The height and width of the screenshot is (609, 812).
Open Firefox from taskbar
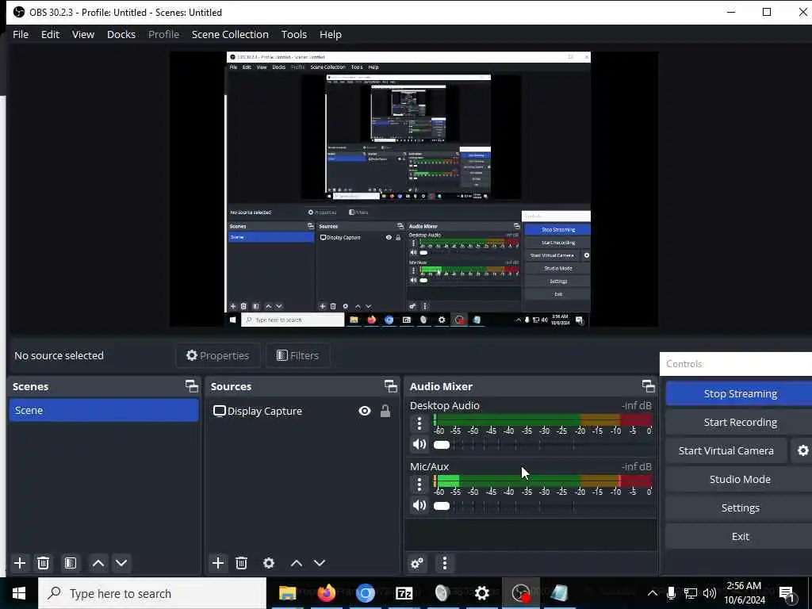[x=326, y=593]
